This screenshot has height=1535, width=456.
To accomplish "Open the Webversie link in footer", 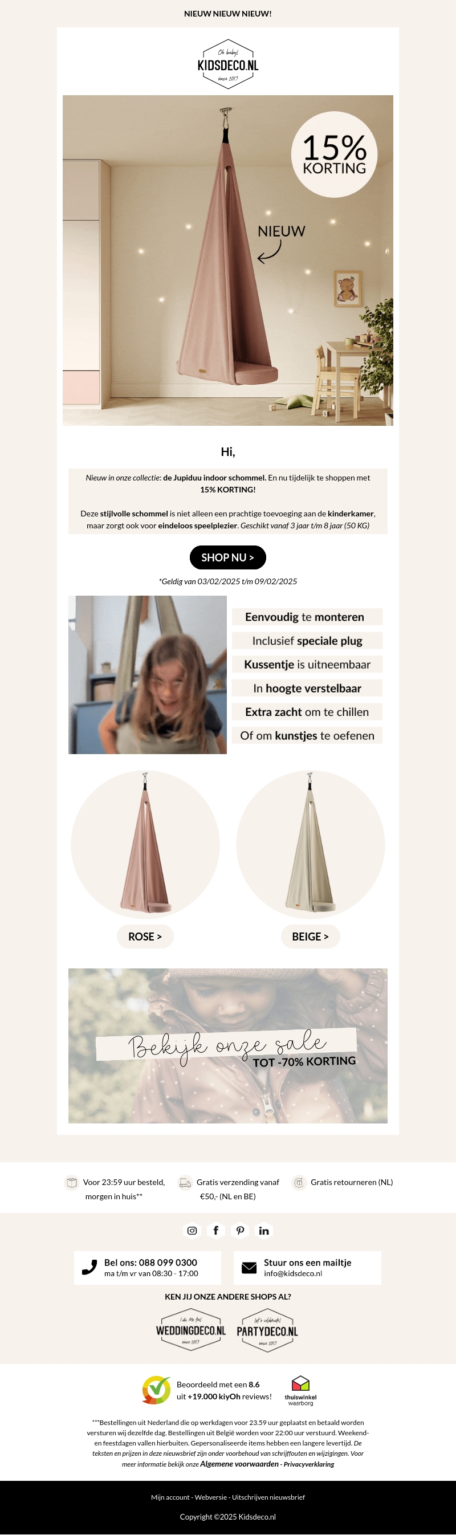I will click(211, 1497).
